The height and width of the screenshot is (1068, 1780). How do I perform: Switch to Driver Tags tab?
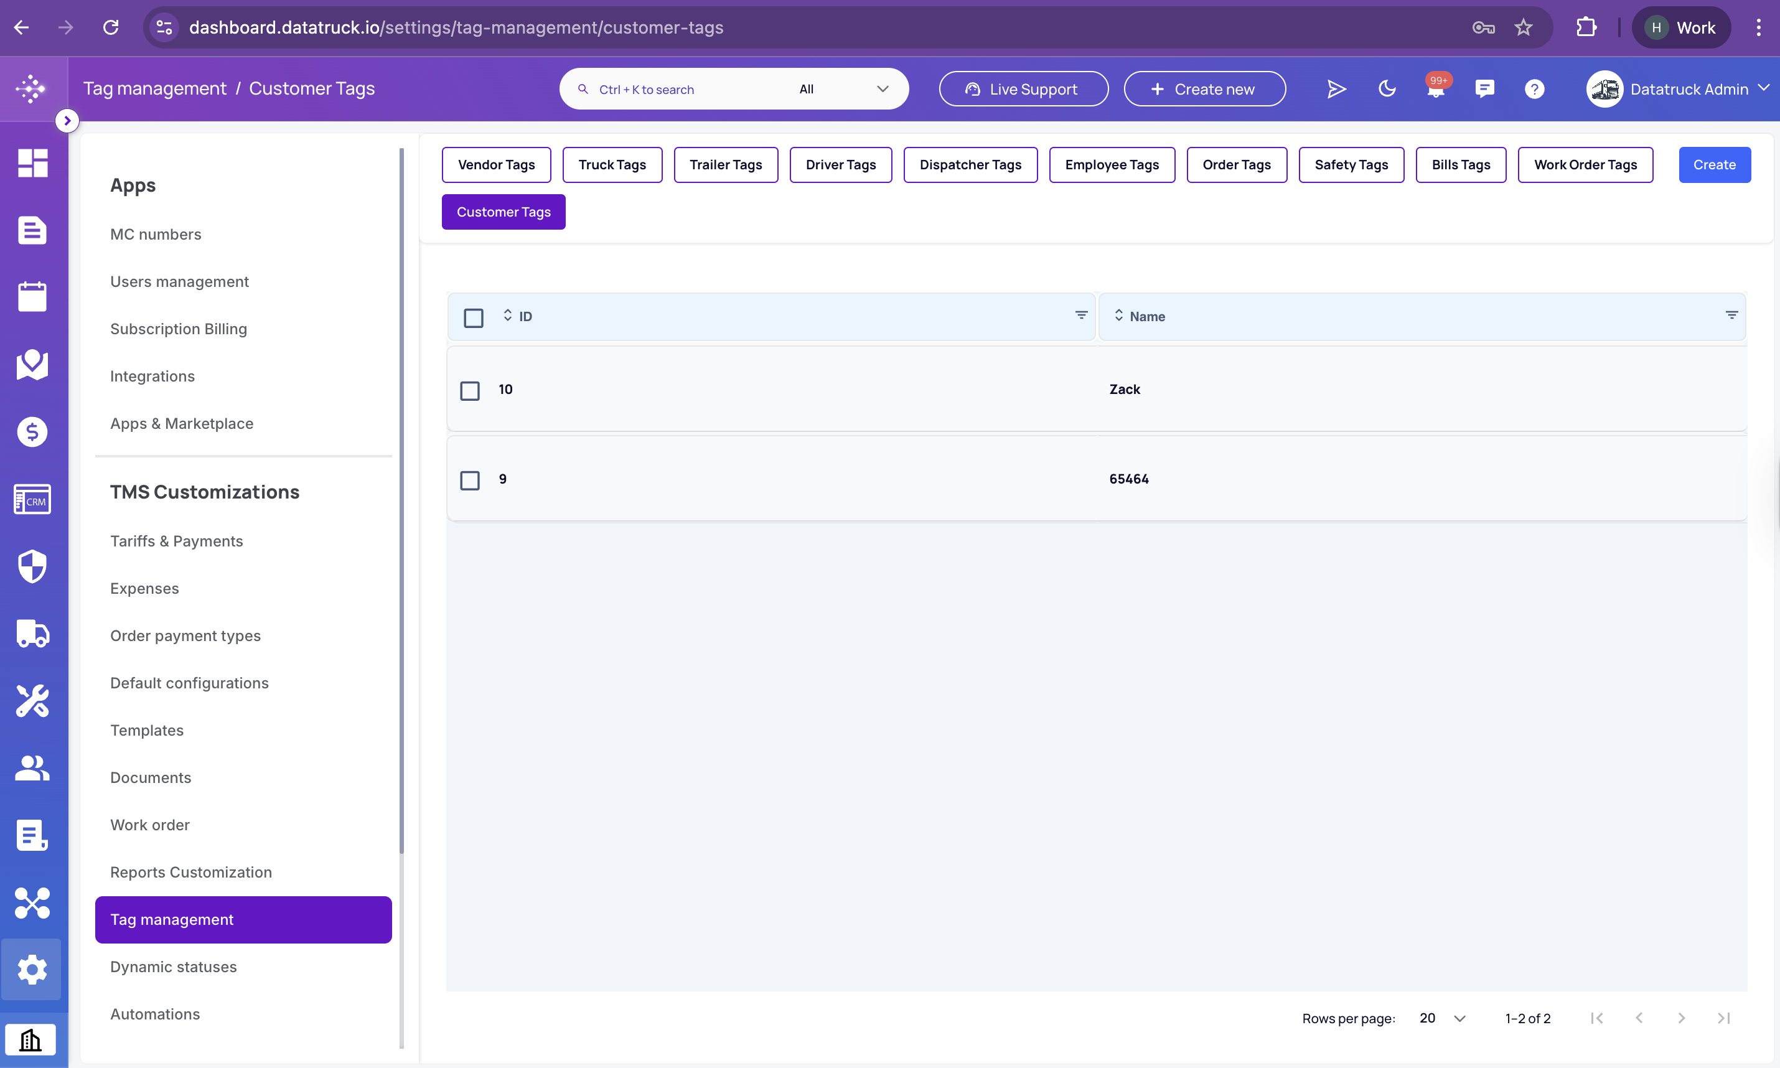click(x=841, y=165)
